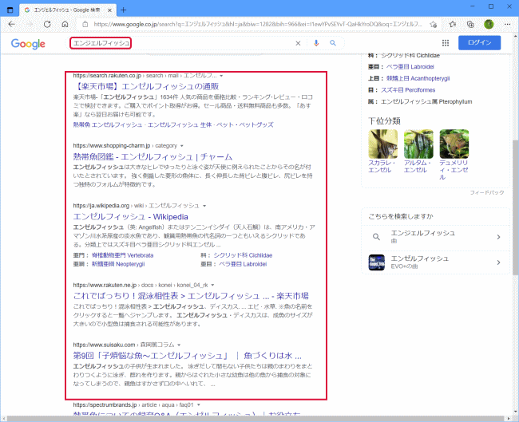The image size is (519, 422).
Task: Expand dropdown beside search.rakuten.co.jp URL
Action: 221,76
